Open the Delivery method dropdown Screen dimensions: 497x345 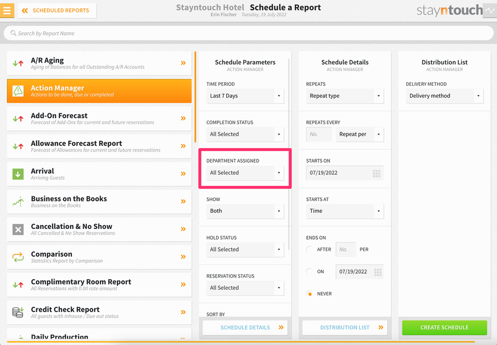(445, 96)
